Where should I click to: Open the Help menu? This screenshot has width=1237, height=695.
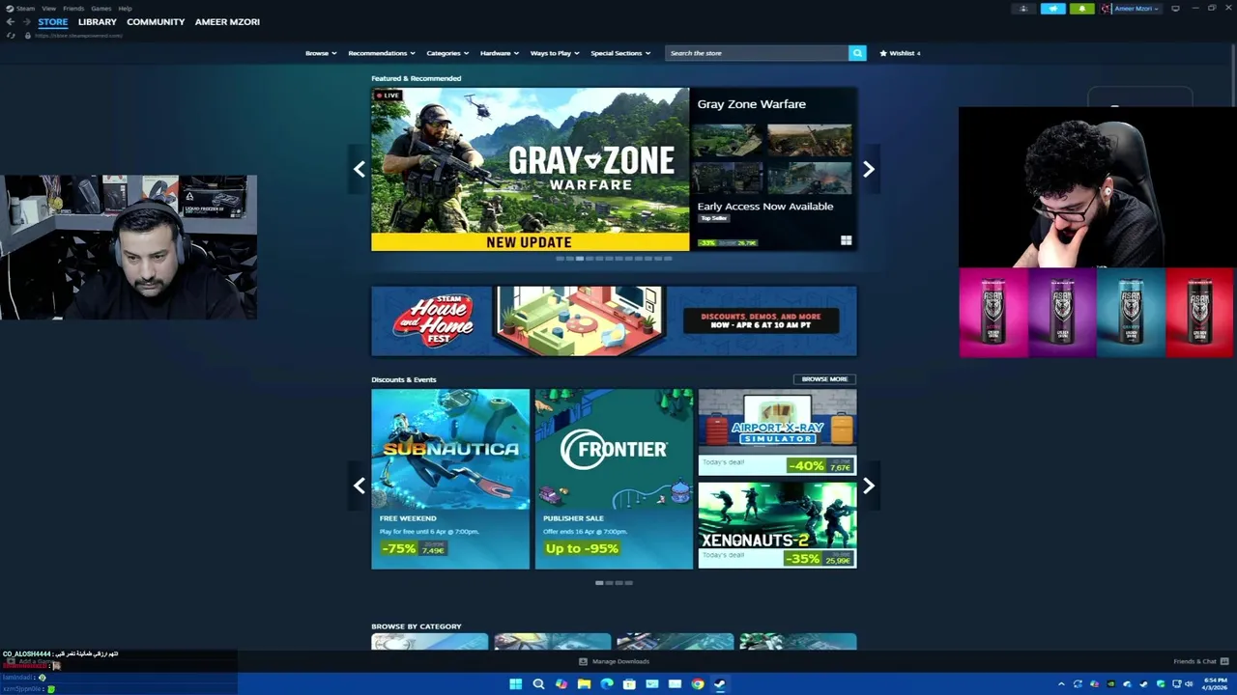125,8
